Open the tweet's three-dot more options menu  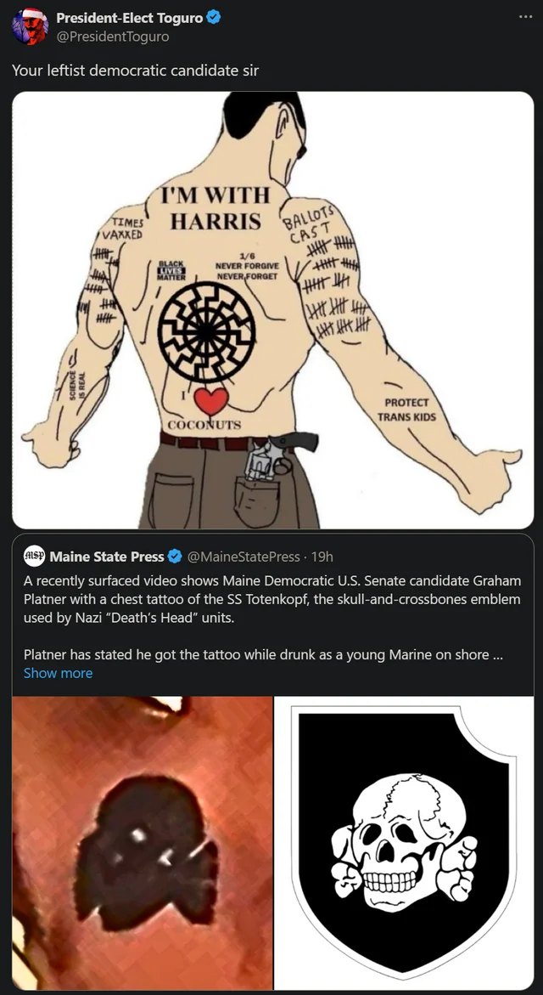click(526, 17)
